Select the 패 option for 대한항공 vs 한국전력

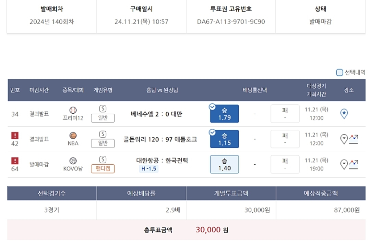[285, 165]
